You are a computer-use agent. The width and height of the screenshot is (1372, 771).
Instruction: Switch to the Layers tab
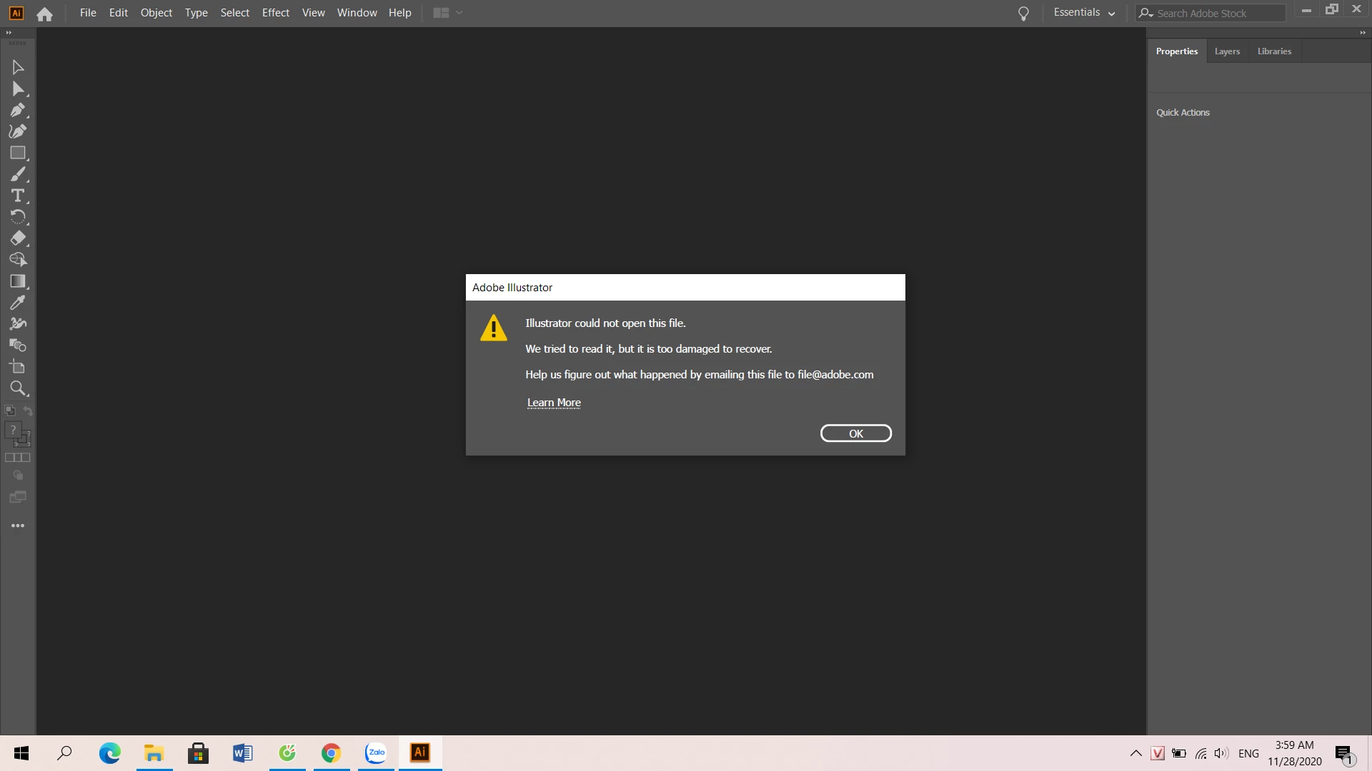click(1227, 51)
